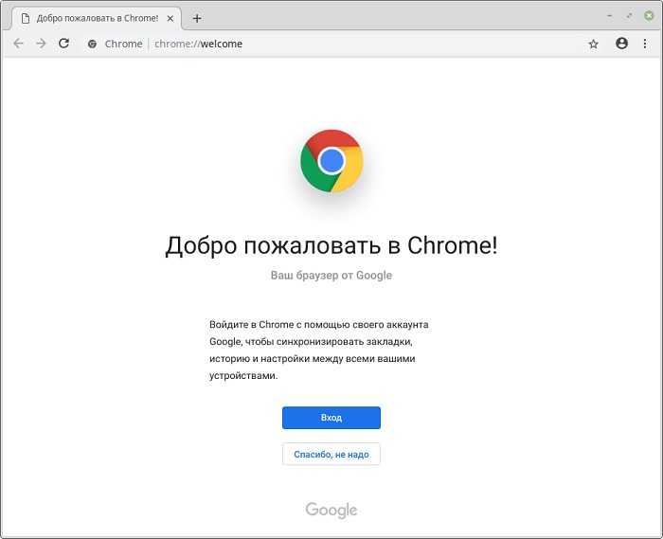Image resolution: width=663 pixels, height=539 pixels.
Task: Close the browser window with green X
Action: click(649, 16)
